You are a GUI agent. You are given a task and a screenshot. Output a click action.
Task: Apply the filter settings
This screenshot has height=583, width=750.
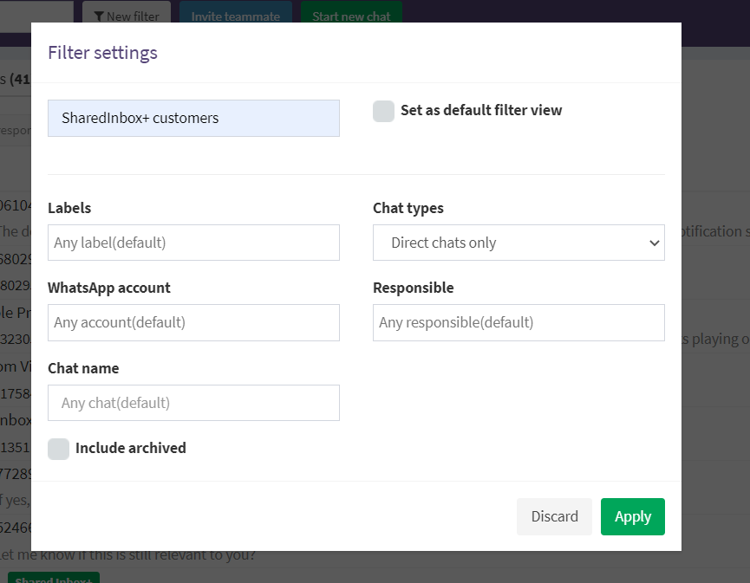(633, 516)
